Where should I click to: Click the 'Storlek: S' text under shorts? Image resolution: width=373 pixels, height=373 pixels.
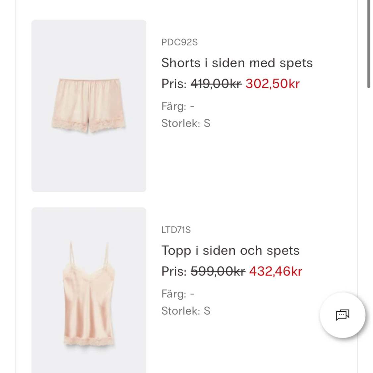(186, 123)
